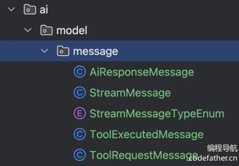This screenshot has width=239, height=166.
Task: Open the ToolExecutedMessage file
Action: point(146,135)
